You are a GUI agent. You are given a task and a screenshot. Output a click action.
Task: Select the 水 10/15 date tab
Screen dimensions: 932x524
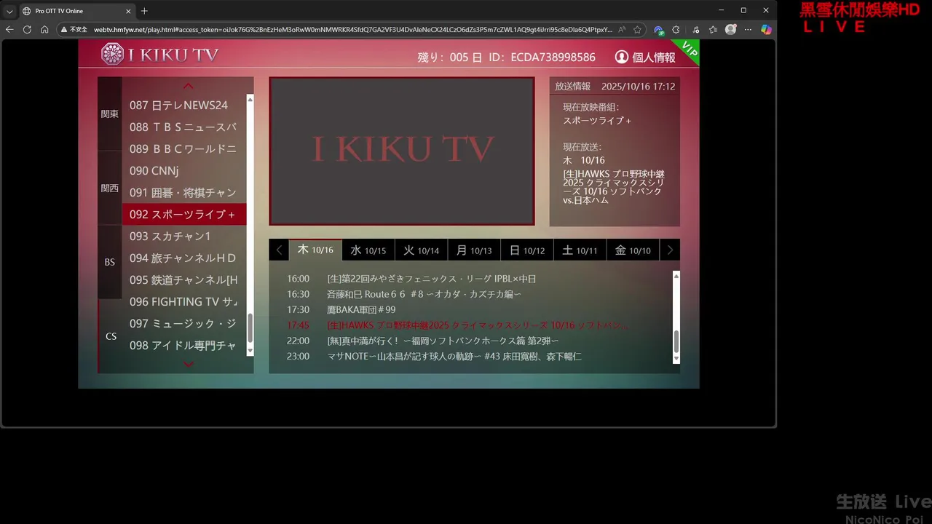pyautogui.click(x=368, y=250)
